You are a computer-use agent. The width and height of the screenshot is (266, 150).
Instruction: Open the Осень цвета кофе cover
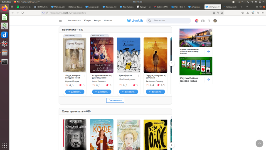click(101, 135)
